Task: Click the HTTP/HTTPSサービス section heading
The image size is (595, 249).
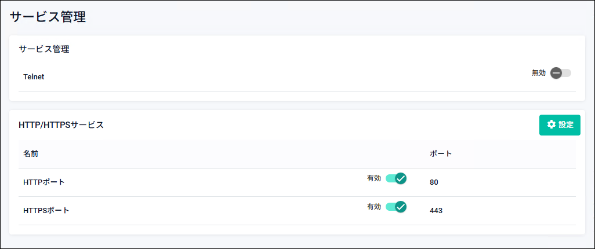Action: [61, 125]
